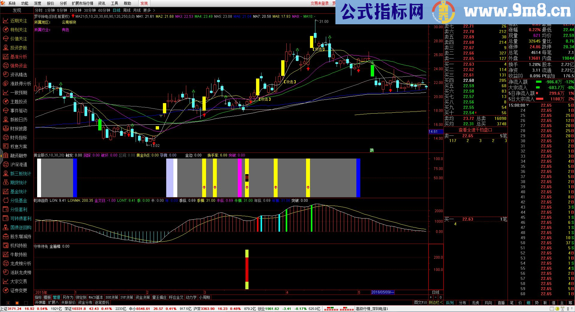Select the MACD基本 indicator tab
Image resolution: width=575 pixels, height=312 pixels.
[x=96, y=298]
